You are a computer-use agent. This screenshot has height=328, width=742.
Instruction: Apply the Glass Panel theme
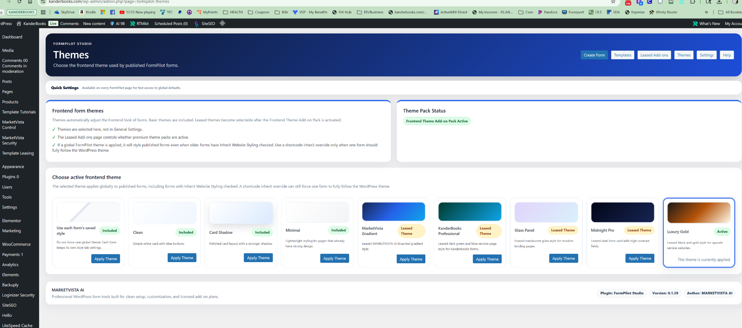tap(563, 258)
